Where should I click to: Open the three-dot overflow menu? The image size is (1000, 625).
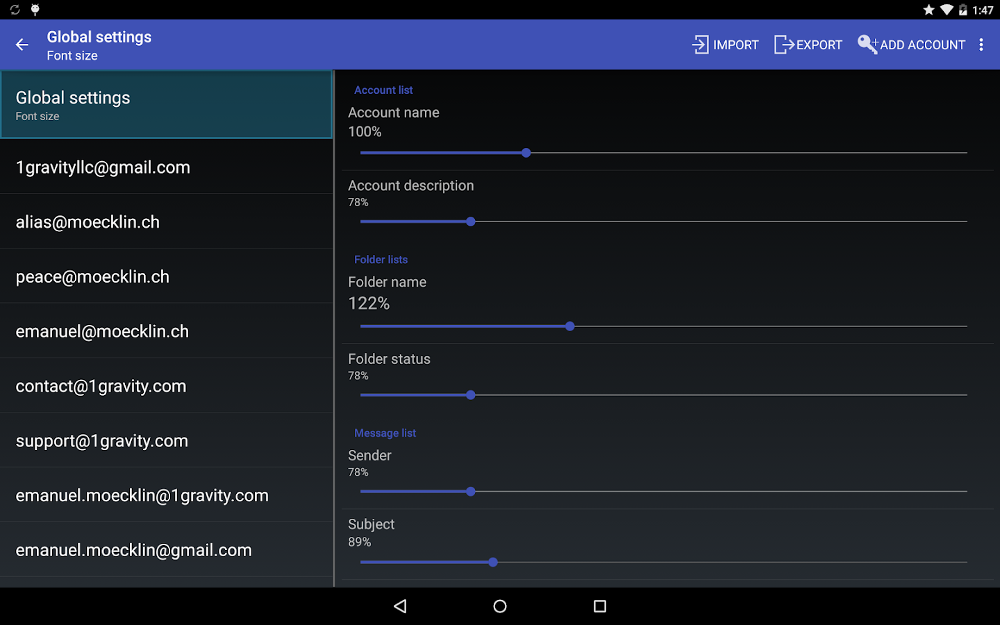(x=981, y=44)
